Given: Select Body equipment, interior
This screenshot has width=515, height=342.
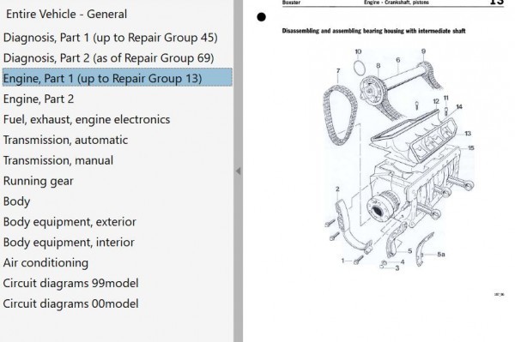Looking at the screenshot, I should point(69,243).
